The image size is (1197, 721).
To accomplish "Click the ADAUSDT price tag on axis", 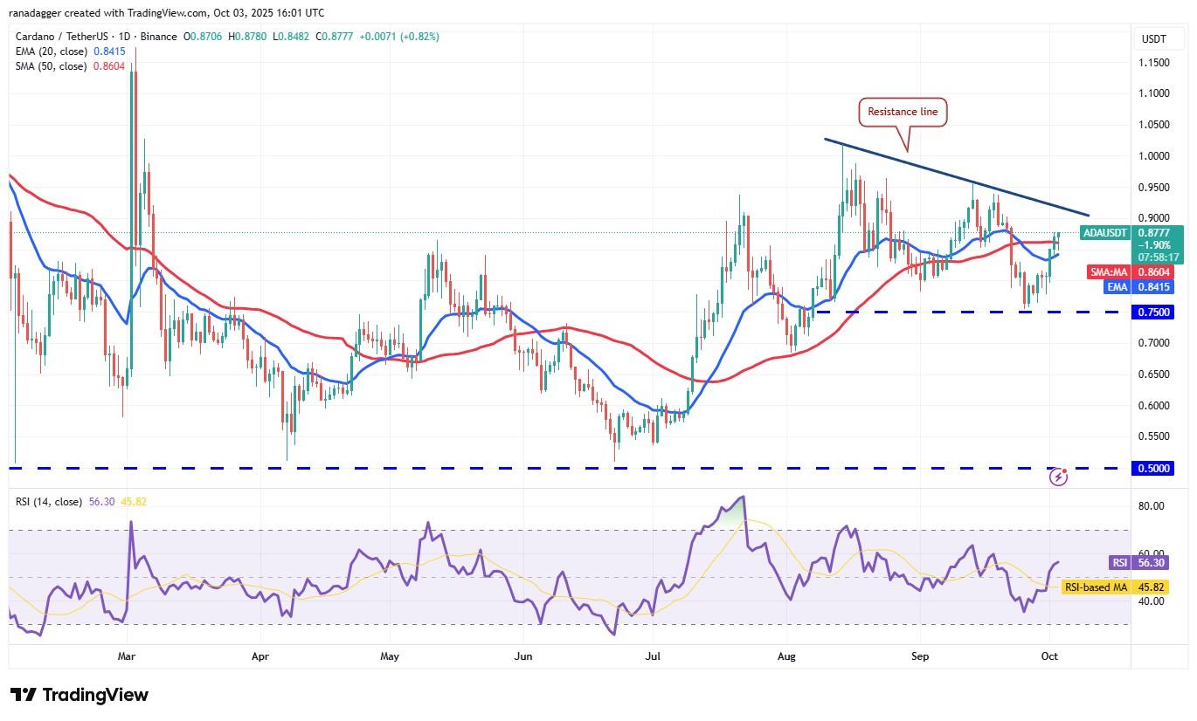I will click(1104, 233).
